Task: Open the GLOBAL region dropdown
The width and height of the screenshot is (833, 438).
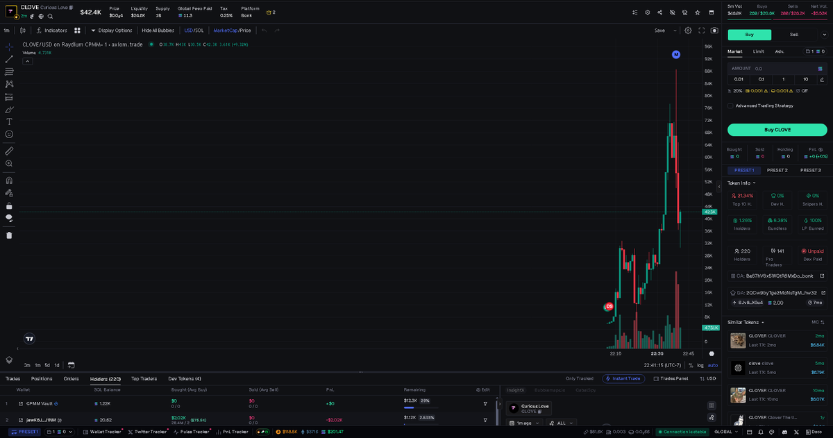Action: click(x=726, y=432)
